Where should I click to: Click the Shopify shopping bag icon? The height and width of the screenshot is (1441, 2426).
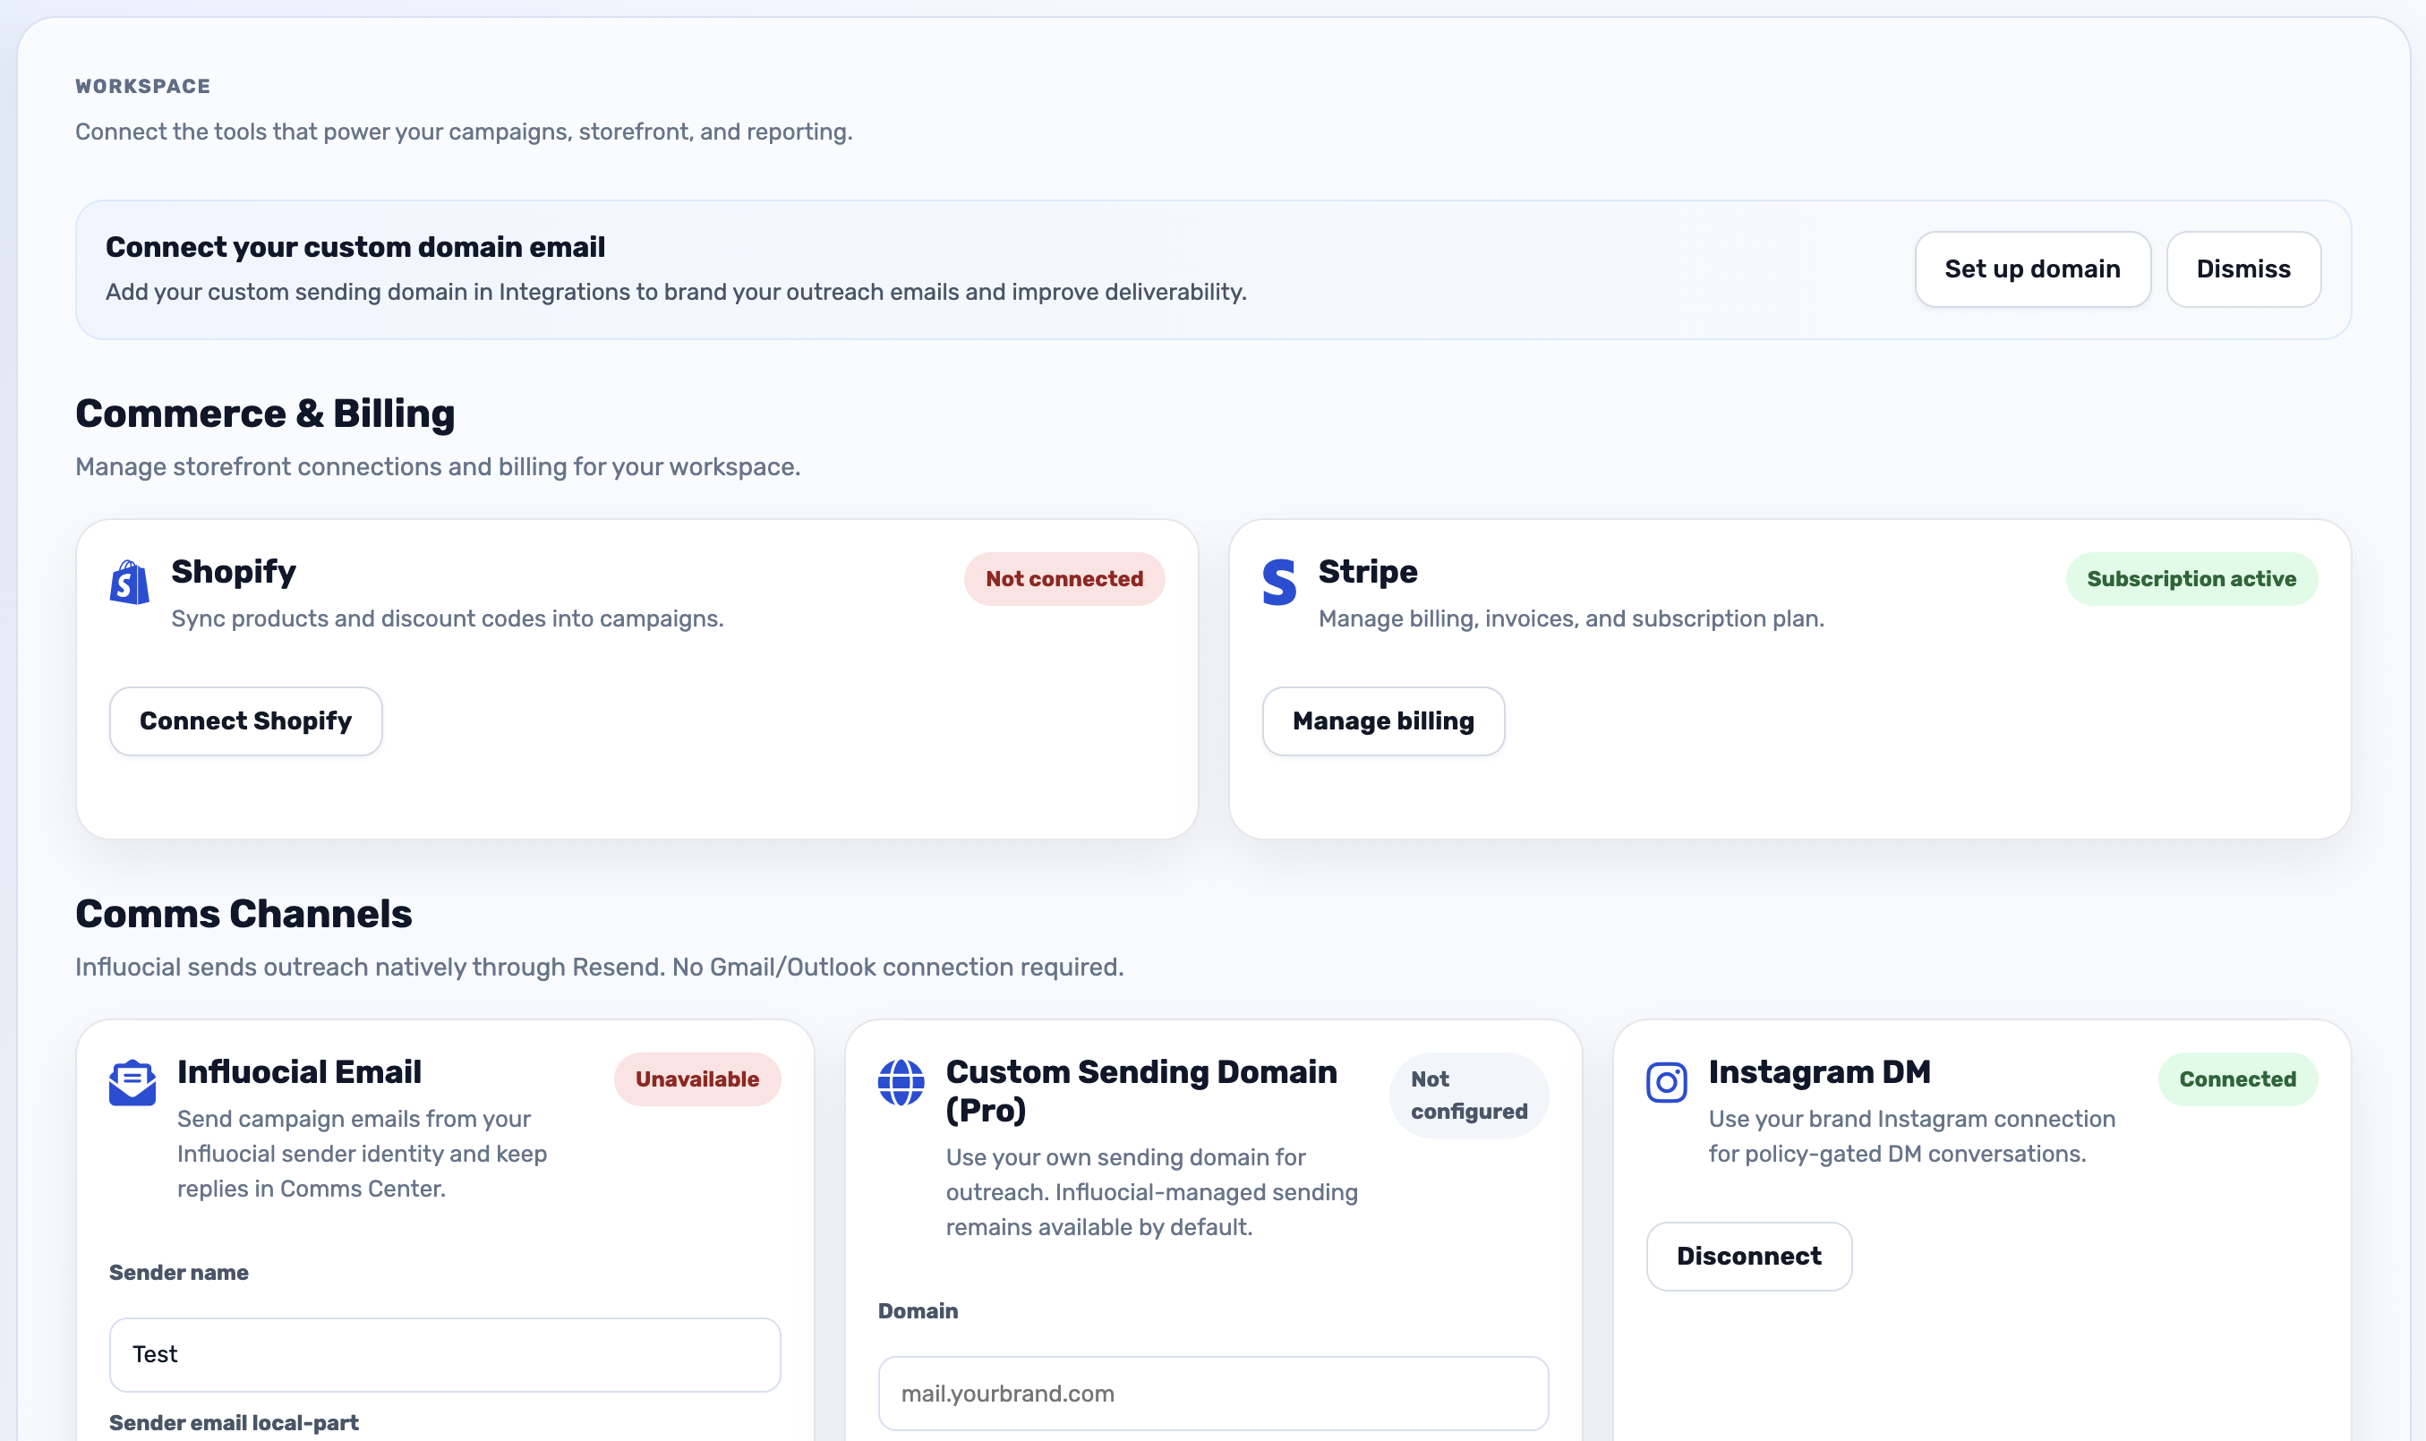128,583
